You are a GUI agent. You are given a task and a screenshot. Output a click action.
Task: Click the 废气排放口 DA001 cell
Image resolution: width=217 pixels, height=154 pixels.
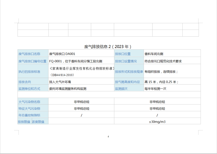click(62, 54)
